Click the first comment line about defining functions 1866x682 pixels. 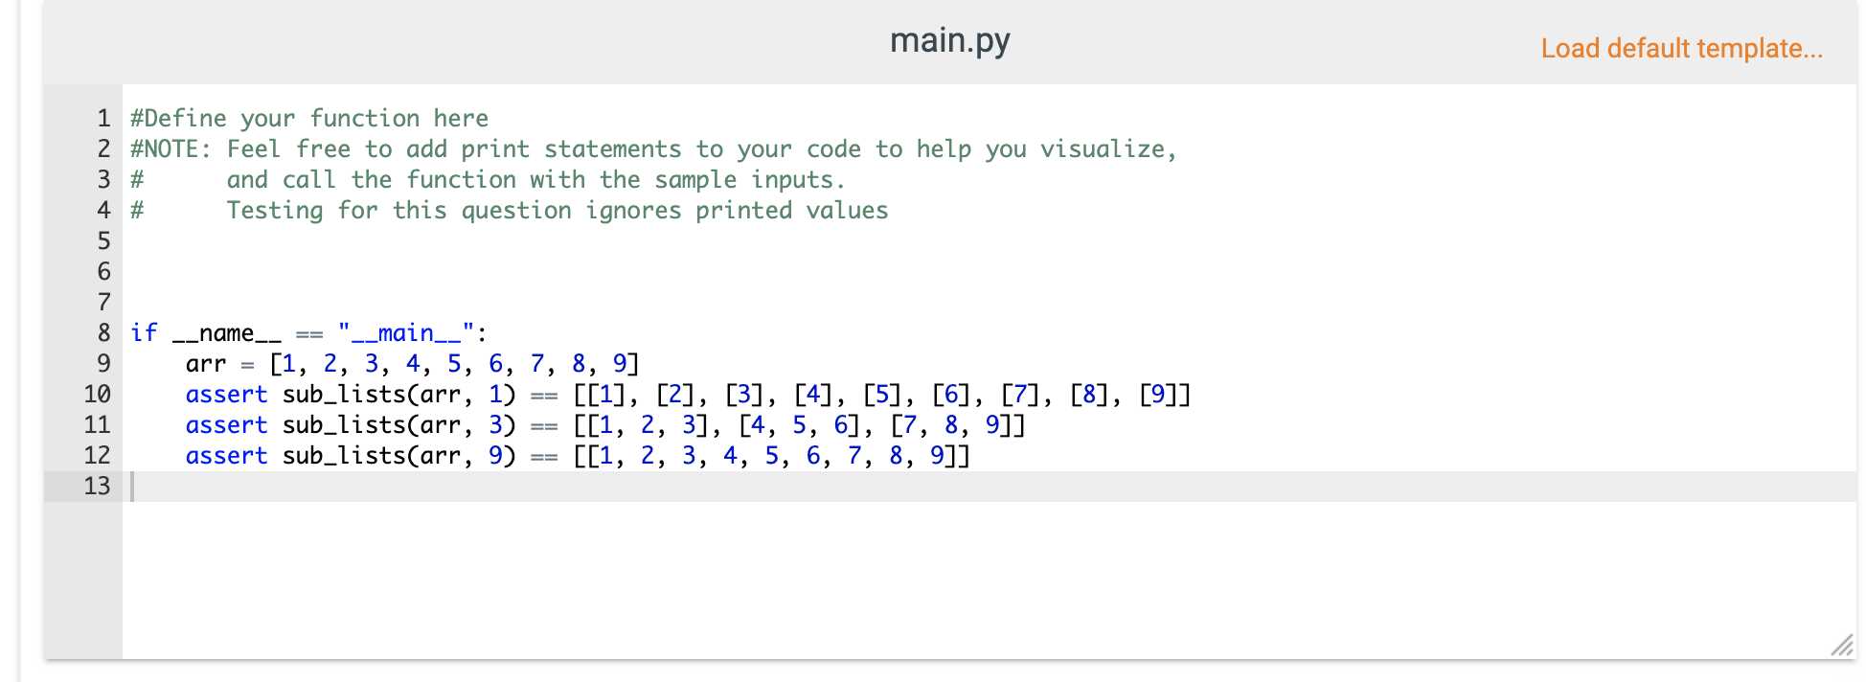308,118
